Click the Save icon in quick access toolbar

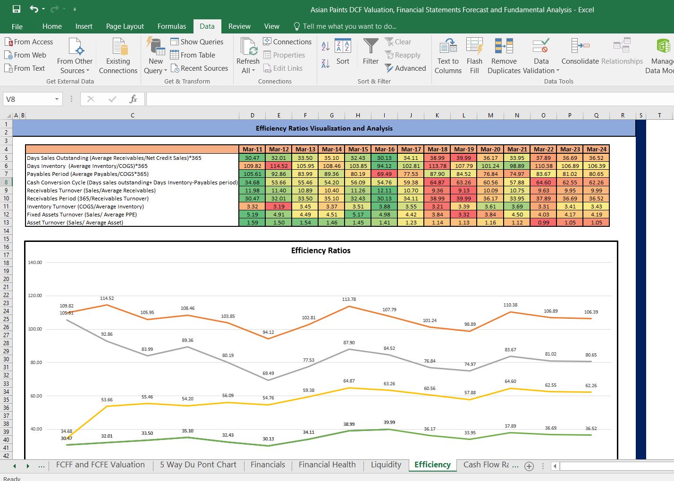17,9
